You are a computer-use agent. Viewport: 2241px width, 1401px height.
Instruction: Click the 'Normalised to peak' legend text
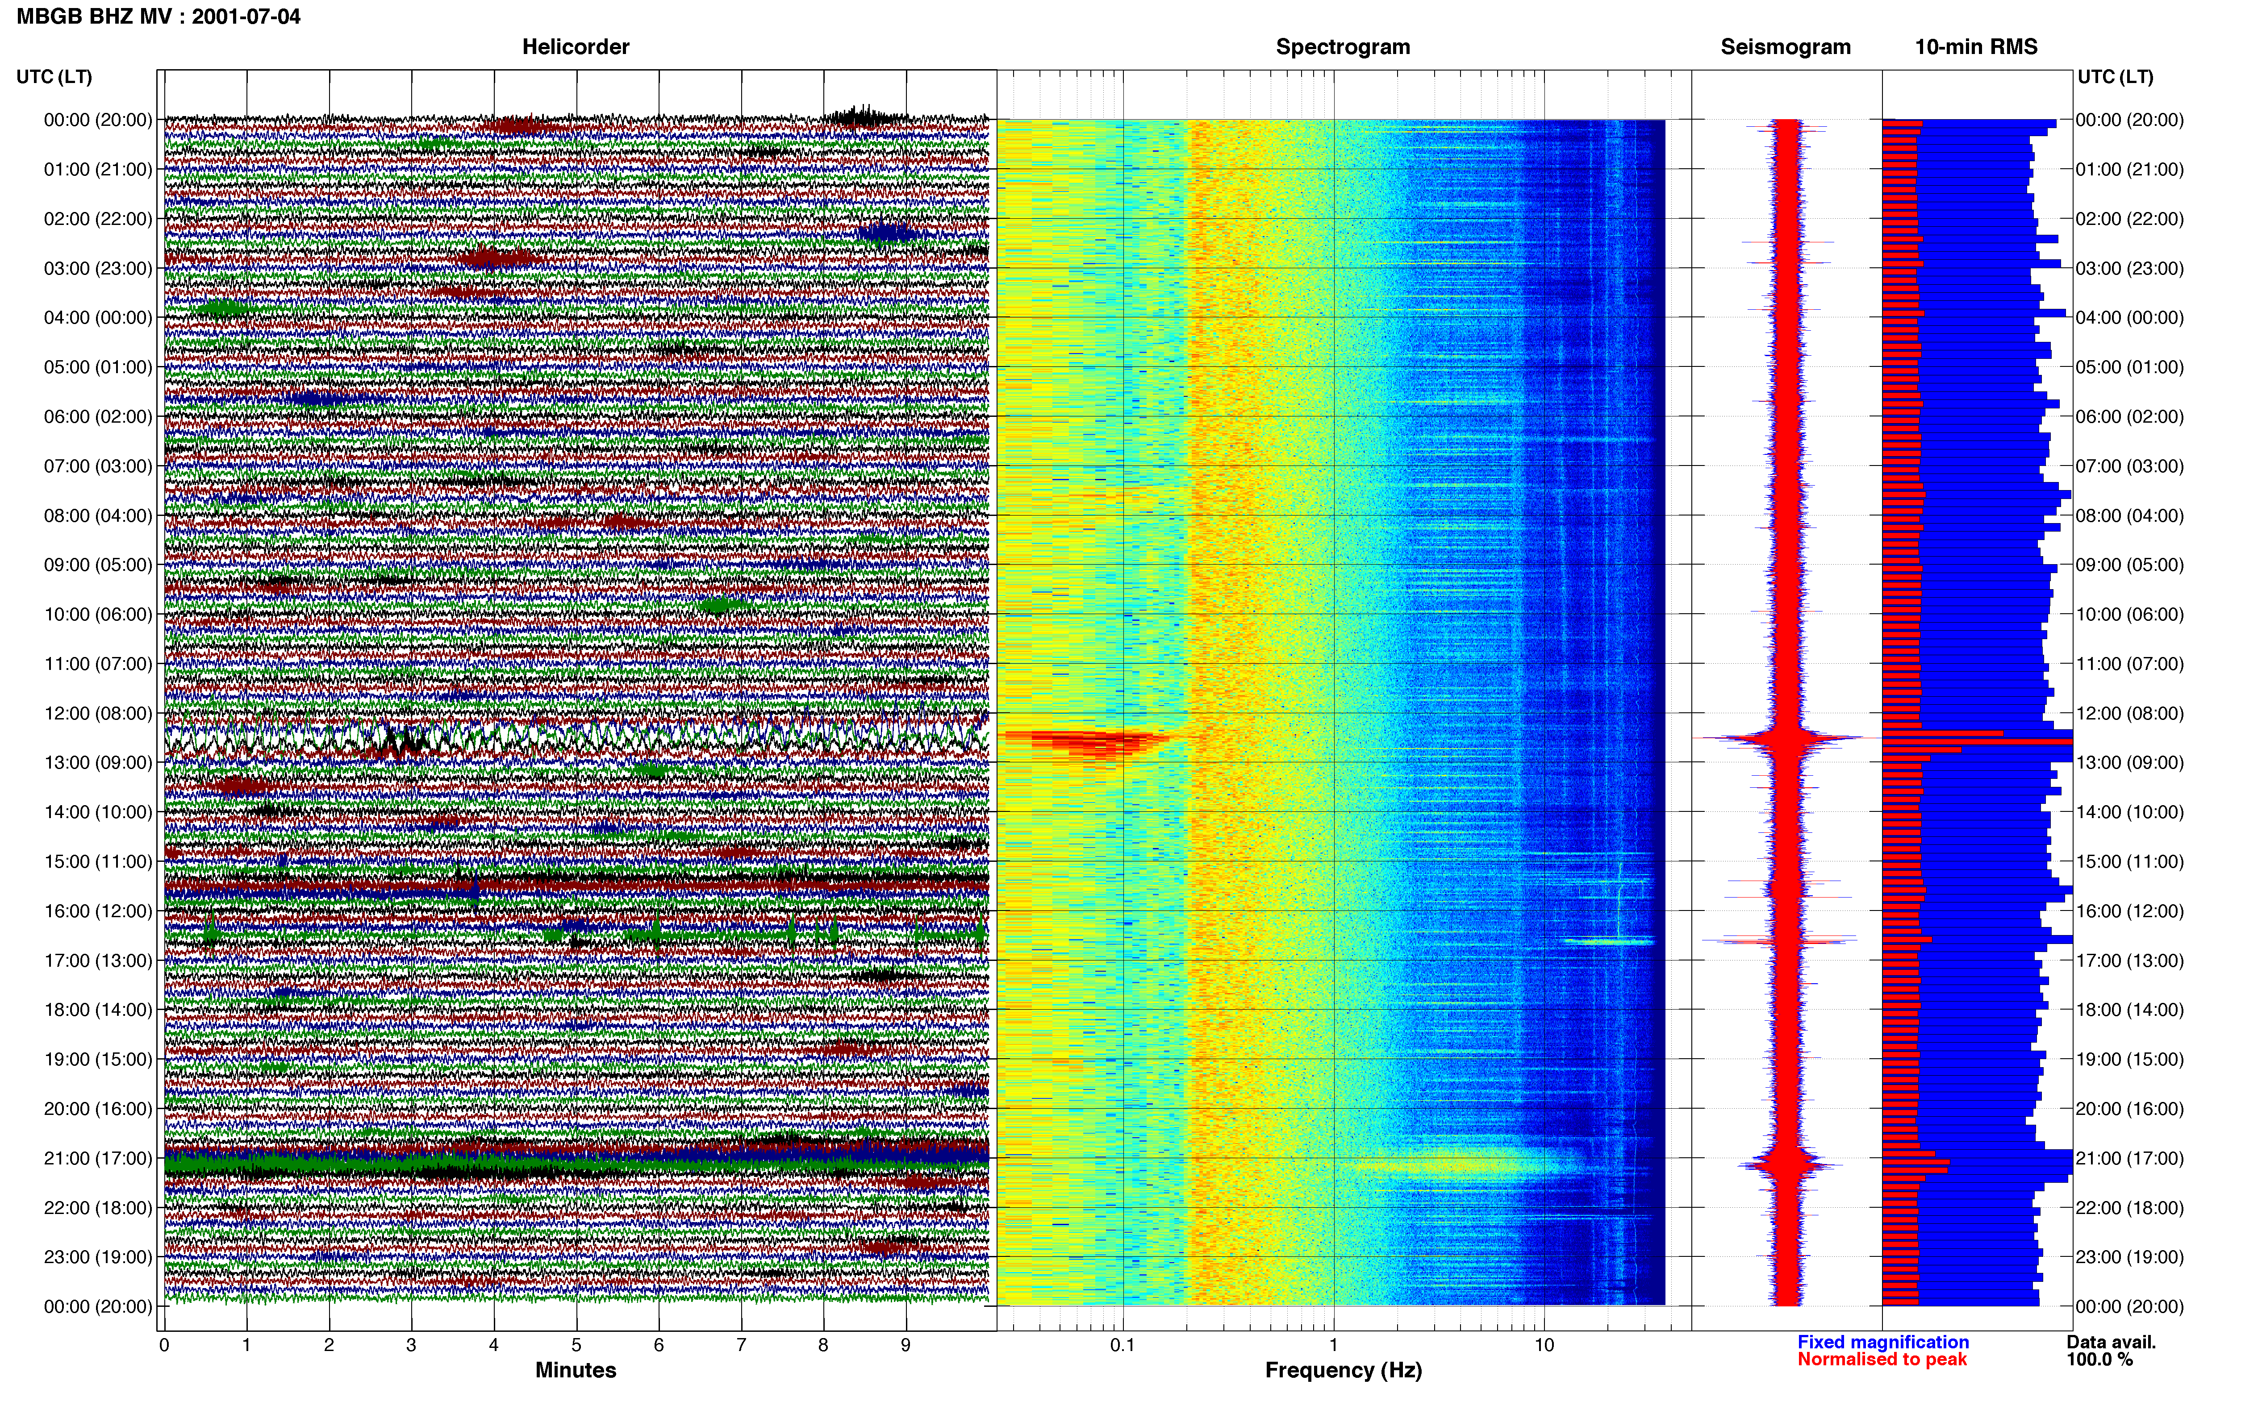pos(1882,1359)
